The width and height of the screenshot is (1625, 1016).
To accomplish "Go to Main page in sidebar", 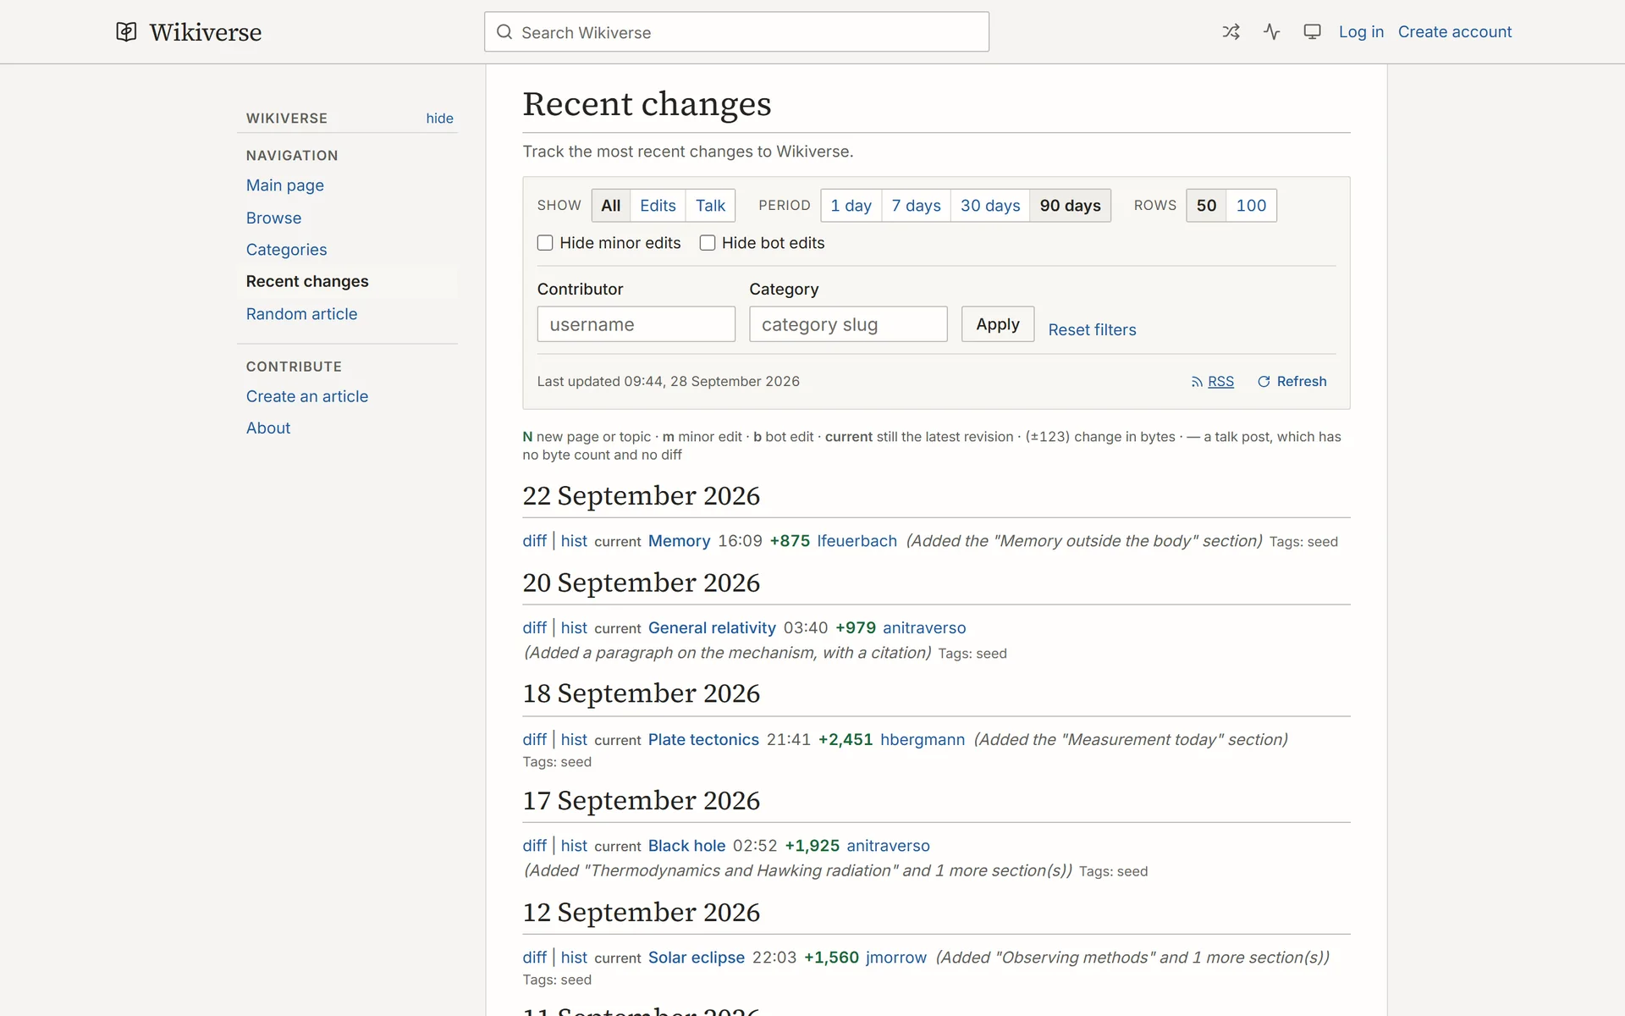I will click(x=284, y=185).
